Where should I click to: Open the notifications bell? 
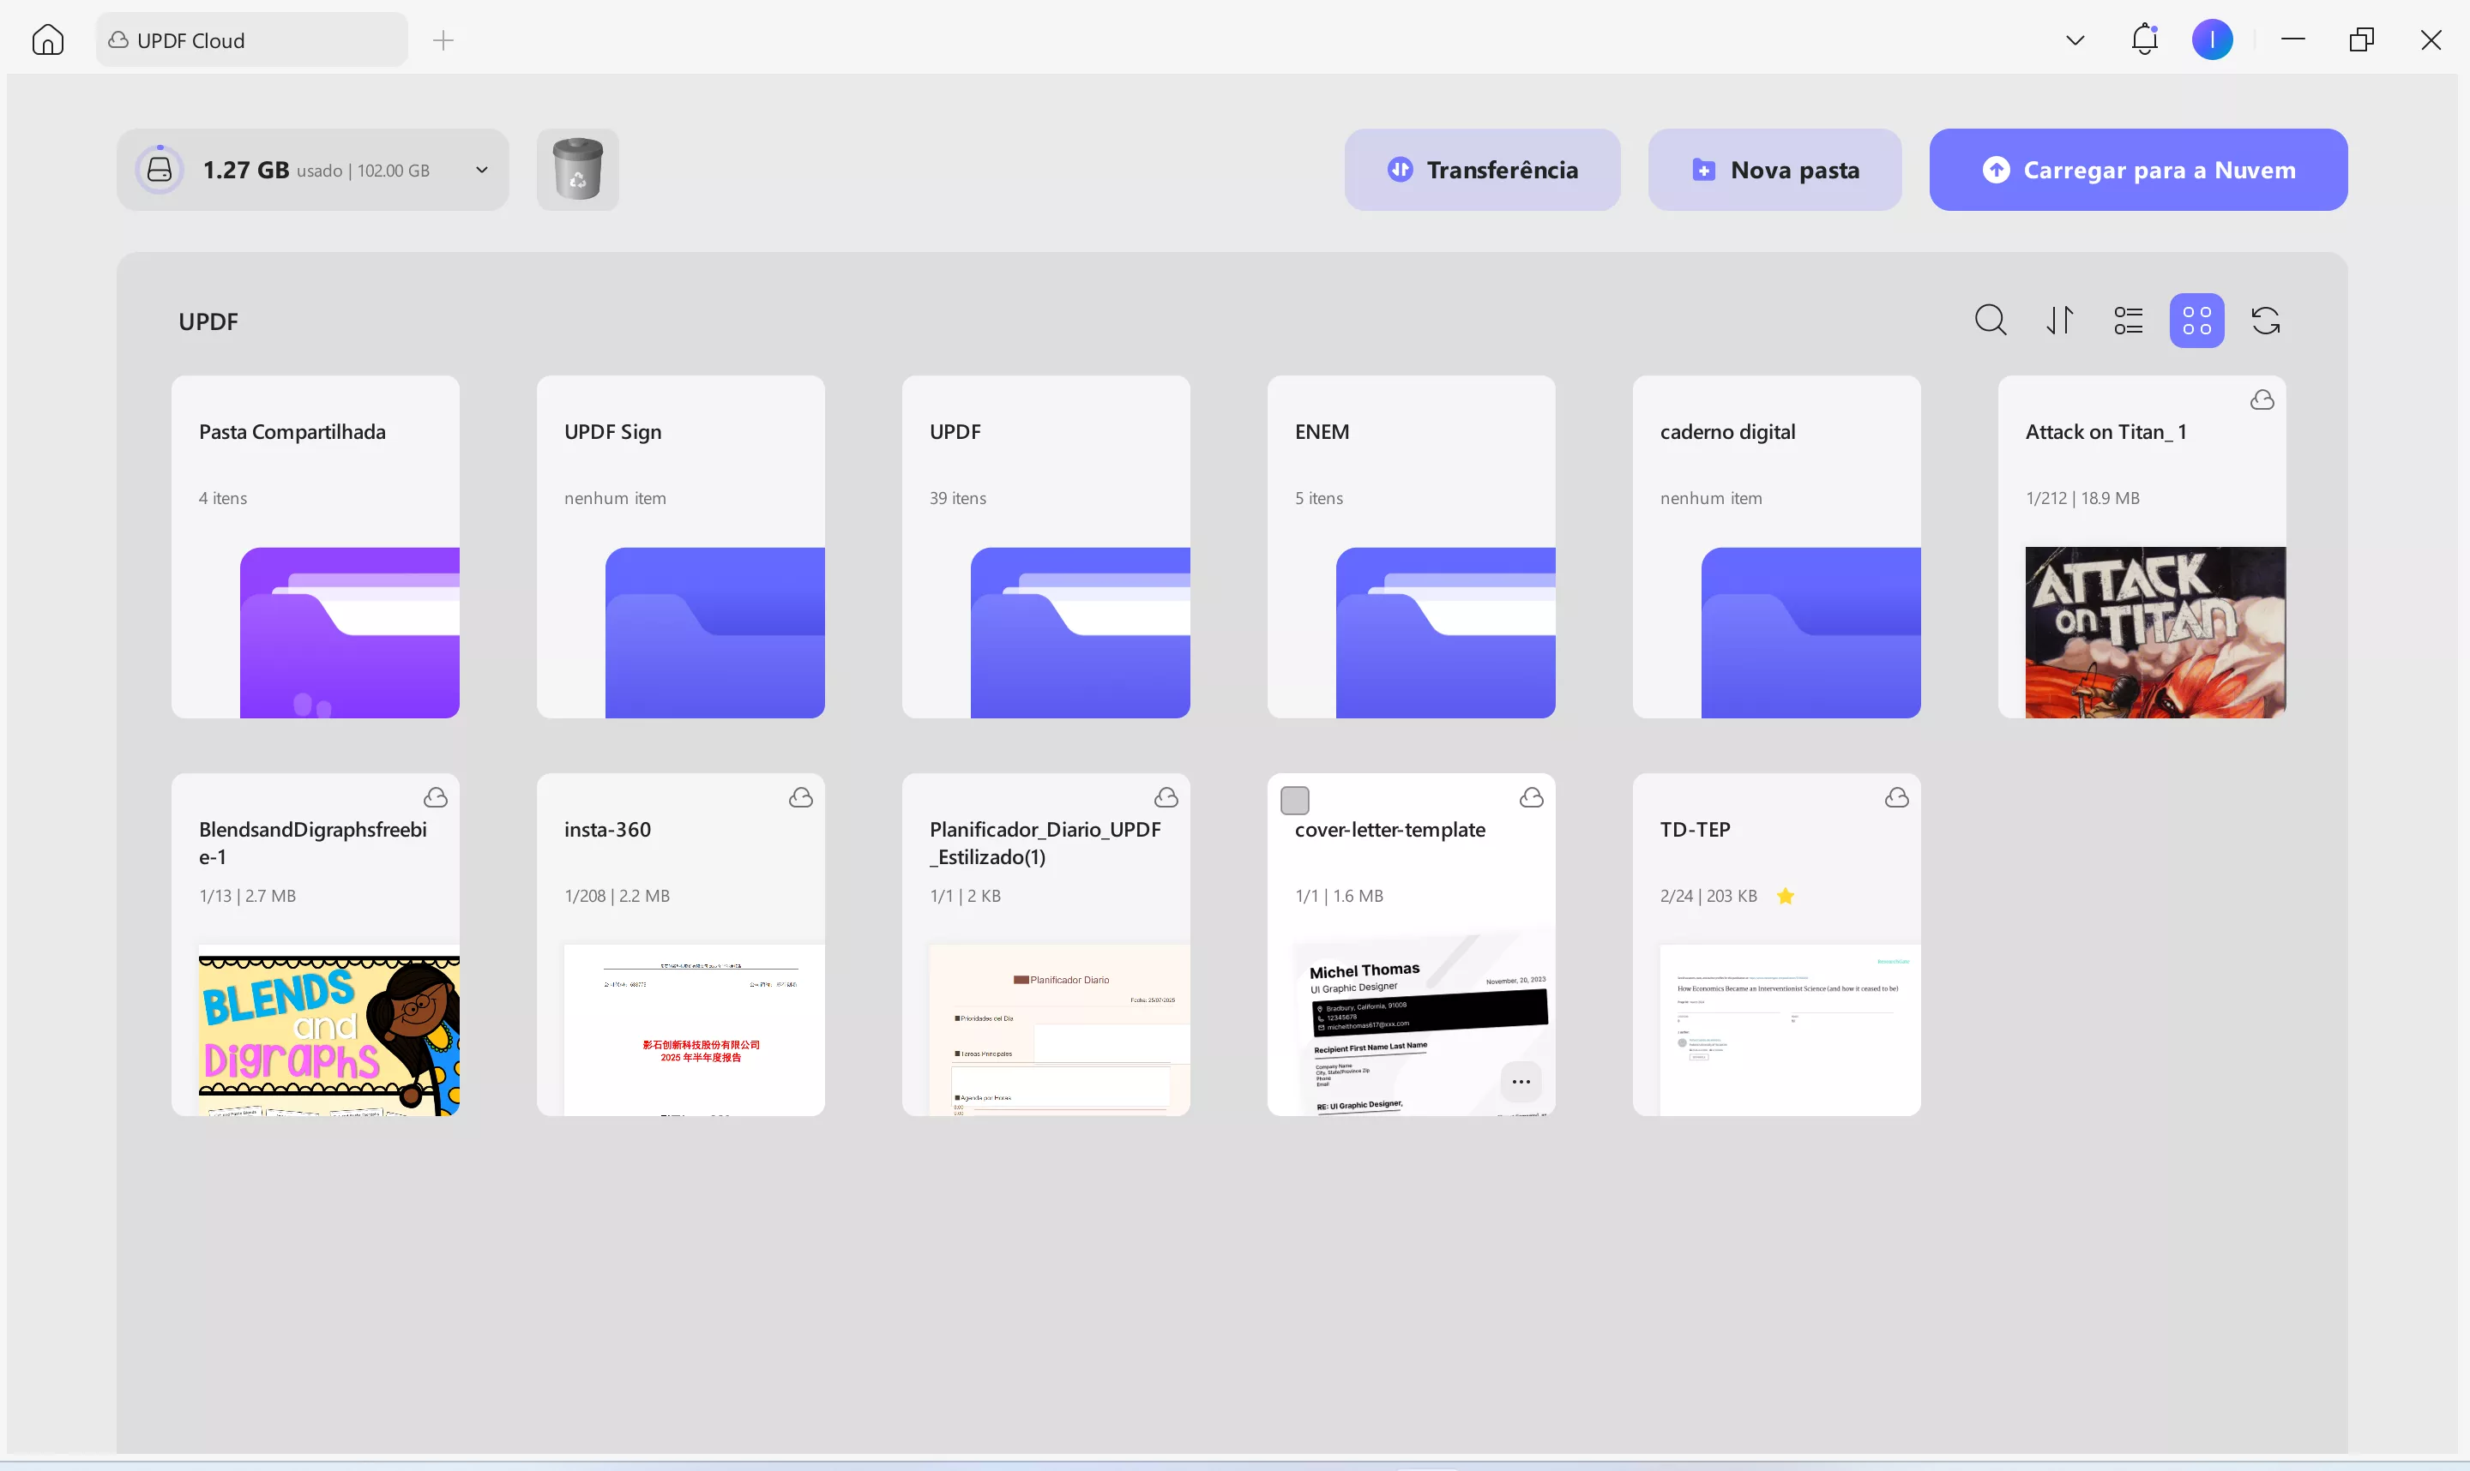tap(2144, 39)
